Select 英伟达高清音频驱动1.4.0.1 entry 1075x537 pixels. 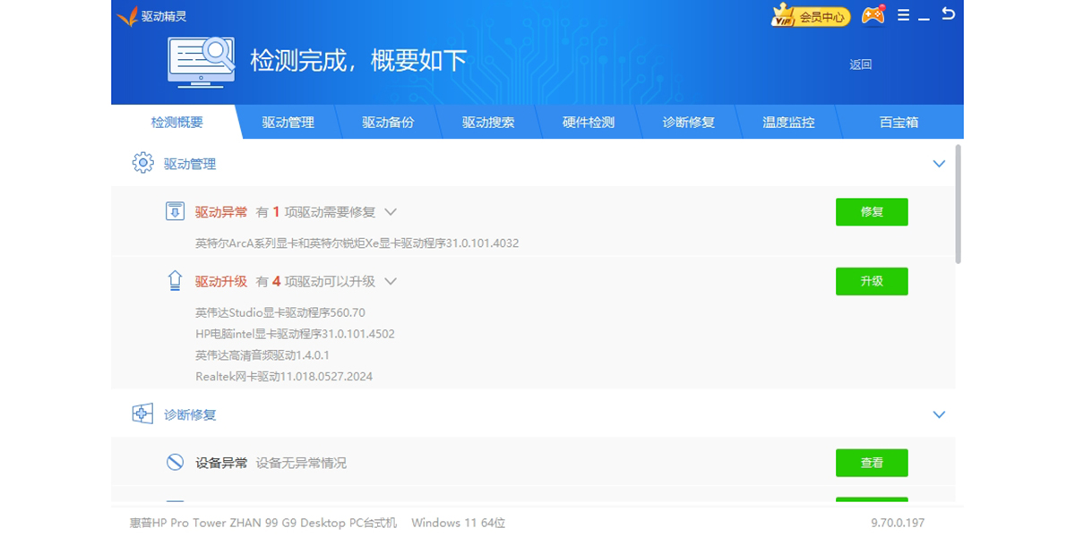click(x=262, y=355)
